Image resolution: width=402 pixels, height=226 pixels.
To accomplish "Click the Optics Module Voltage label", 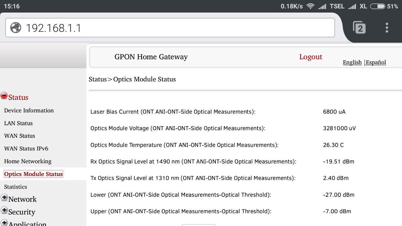I will click(178, 128).
